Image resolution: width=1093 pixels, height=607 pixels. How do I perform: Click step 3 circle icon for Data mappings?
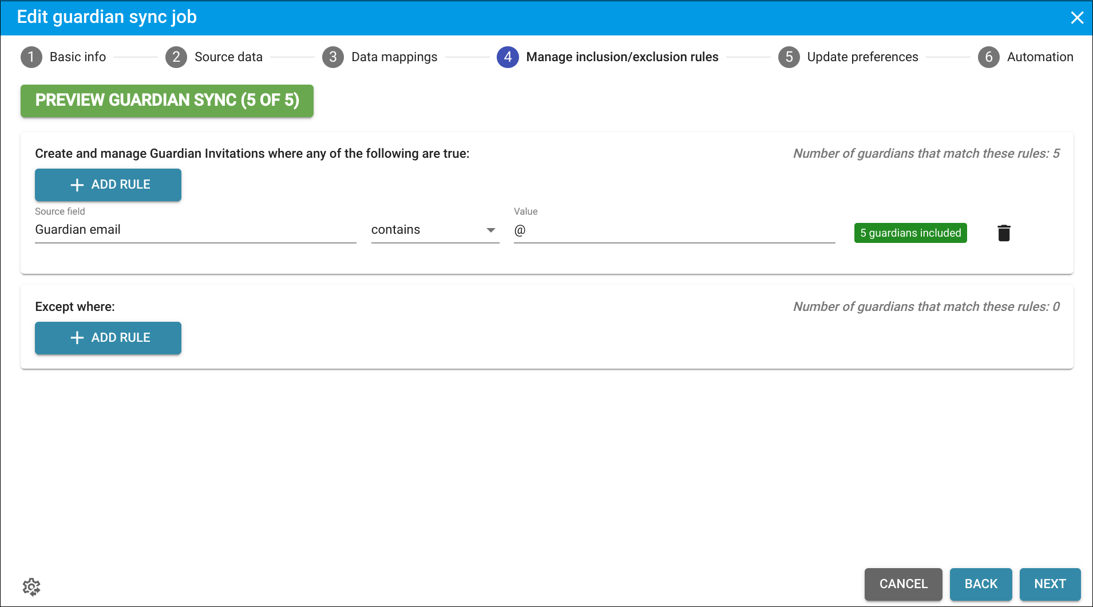333,57
